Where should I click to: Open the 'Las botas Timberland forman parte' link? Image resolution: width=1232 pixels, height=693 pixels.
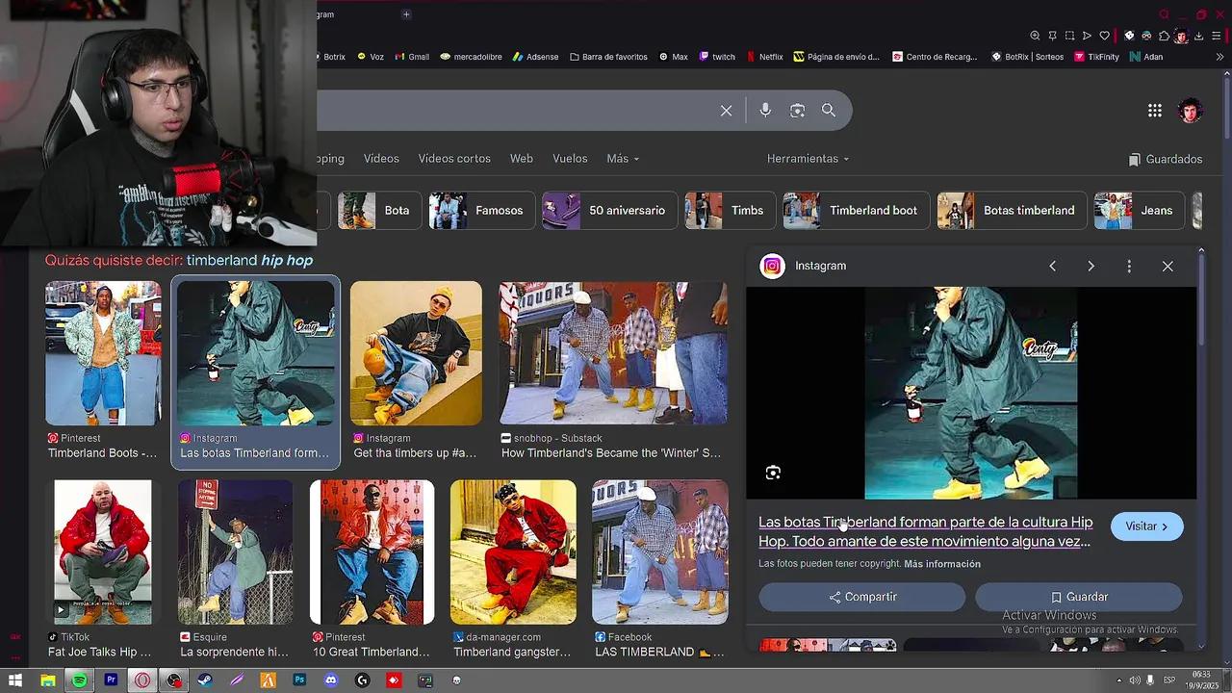click(925, 531)
